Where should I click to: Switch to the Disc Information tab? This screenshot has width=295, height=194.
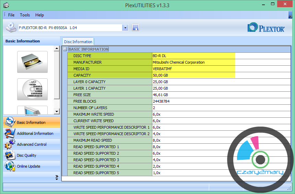(x=78, y=42)
